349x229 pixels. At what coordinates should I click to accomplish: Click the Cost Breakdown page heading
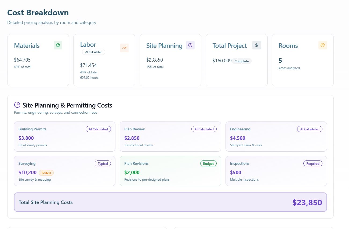(38, 13)
